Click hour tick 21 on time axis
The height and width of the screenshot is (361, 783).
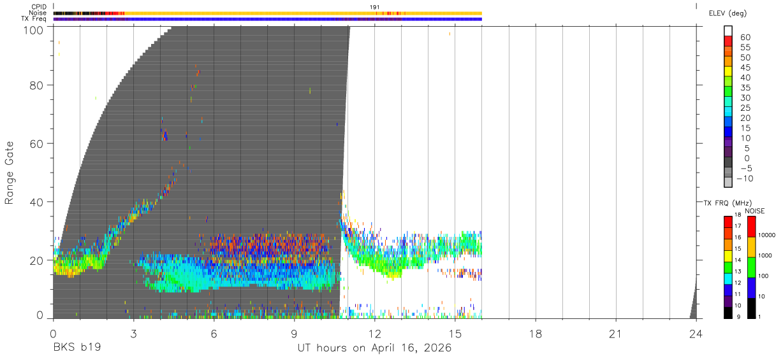click(616, 333)
